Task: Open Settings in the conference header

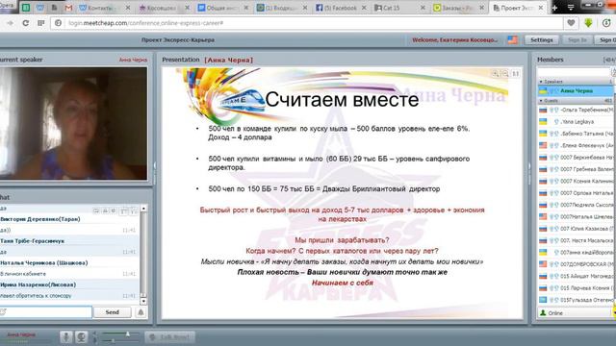Action: tap(541, 40)
